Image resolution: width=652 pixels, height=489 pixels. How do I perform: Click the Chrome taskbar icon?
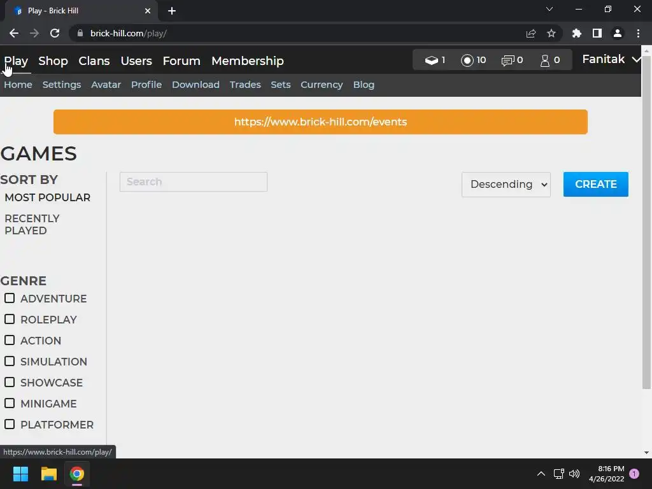point(77,474)
